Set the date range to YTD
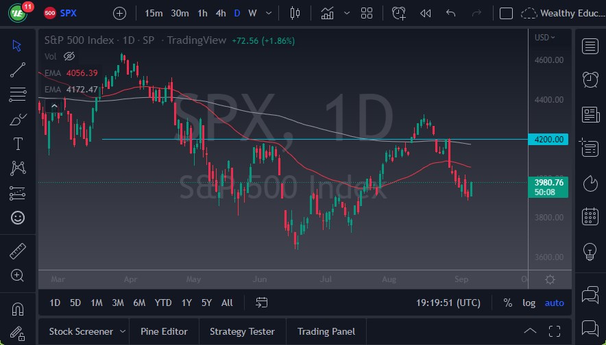The image size is (606, 345). pyautogui.click(x=163, y=303)
